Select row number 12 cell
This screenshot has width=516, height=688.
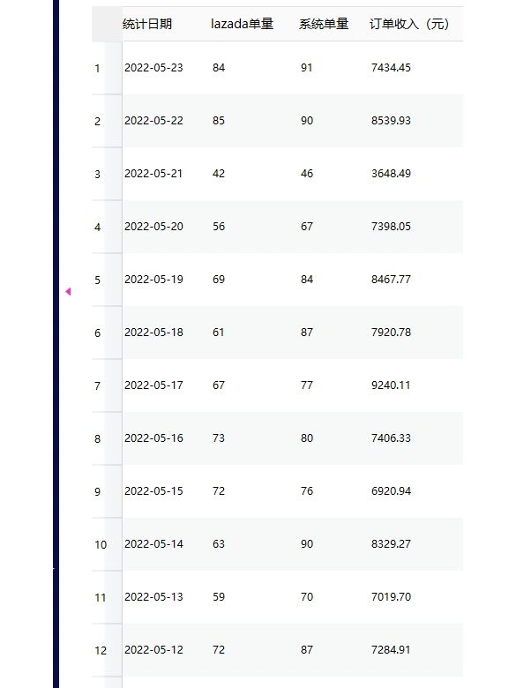pos(101,651)
